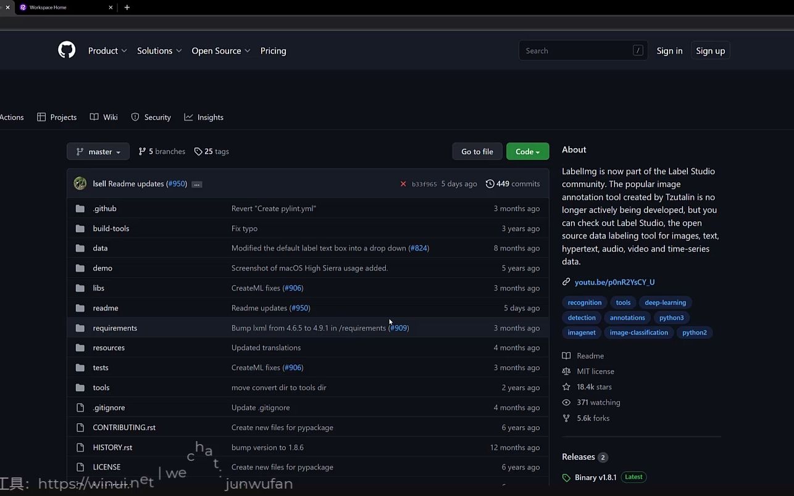Image resolution: width=794 pixels, height=496 pixels.
Task: Open issue link #824
Action: pyautogui.click(x=419, y=248)
